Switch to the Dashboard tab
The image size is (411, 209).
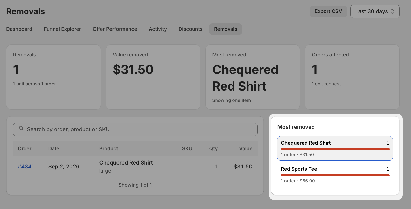pos(19,29)
